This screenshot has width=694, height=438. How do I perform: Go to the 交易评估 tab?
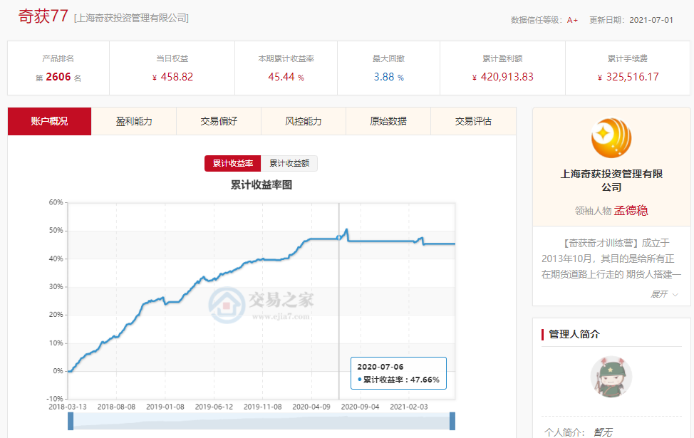coord(473,121)
